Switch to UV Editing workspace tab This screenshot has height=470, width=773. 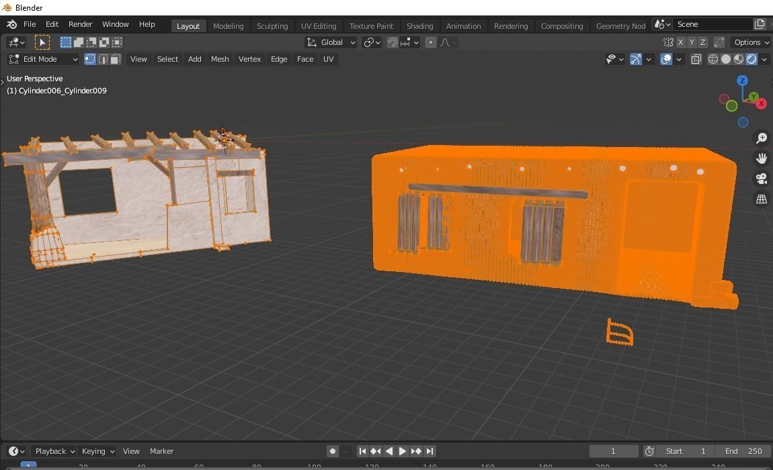(x=319, y=26)
